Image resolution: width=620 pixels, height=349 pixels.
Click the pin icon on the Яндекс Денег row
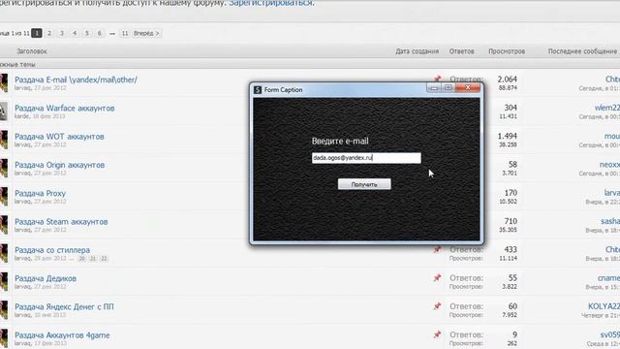point(437,306)
